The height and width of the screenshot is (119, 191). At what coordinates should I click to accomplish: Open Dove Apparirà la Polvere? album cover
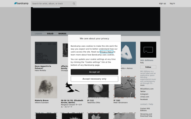46,53
